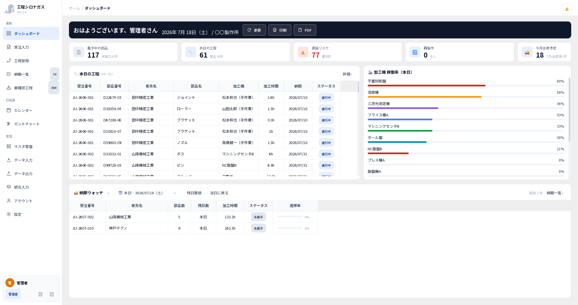The image size is (578, 305).
Task: Click the progress bar for JU-2607-002
Action: click(290, 217)
